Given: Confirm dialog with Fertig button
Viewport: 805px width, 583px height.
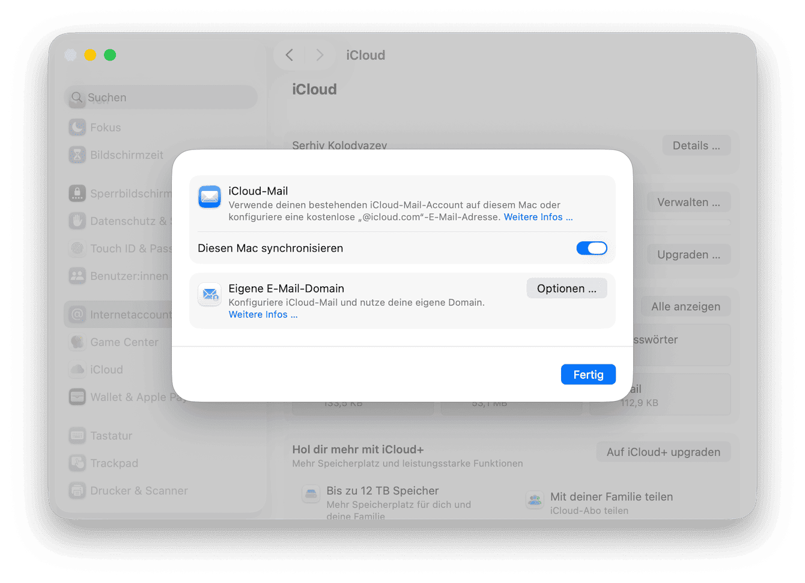Looking at the screenshot, I should pos(588,375).
